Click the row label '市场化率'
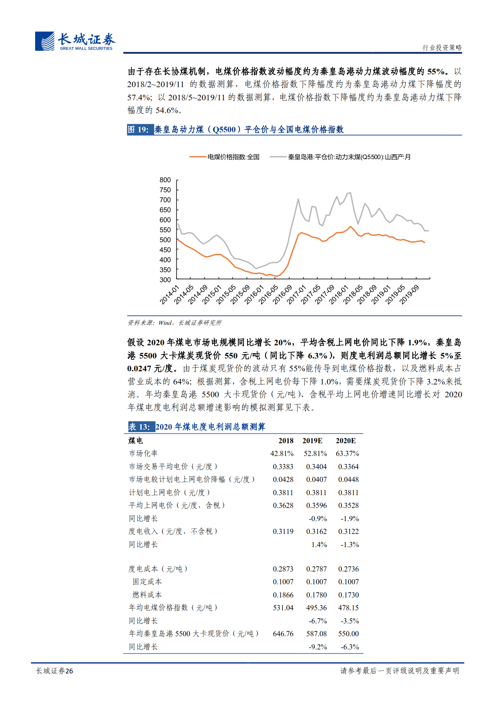 pyautogui.click(x=143, y=453)
